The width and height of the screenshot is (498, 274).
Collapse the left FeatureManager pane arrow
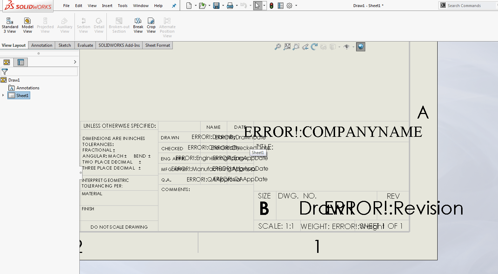pos(75,62)
